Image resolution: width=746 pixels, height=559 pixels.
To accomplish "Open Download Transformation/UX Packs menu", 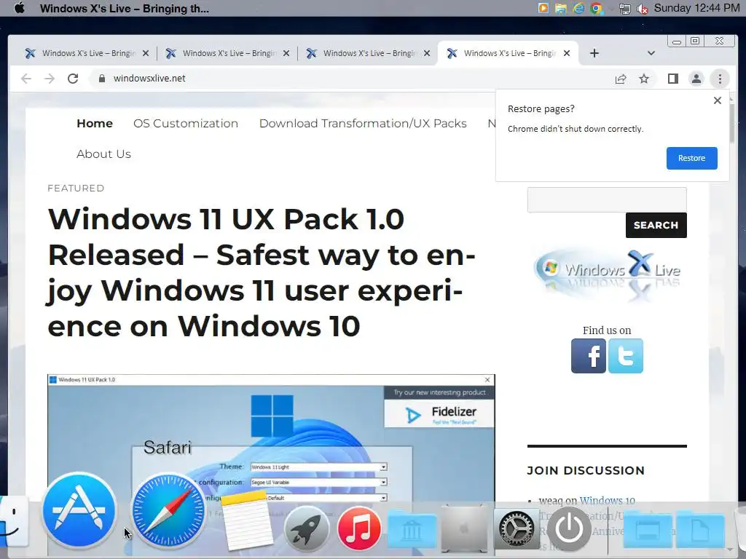I will 363,124.
